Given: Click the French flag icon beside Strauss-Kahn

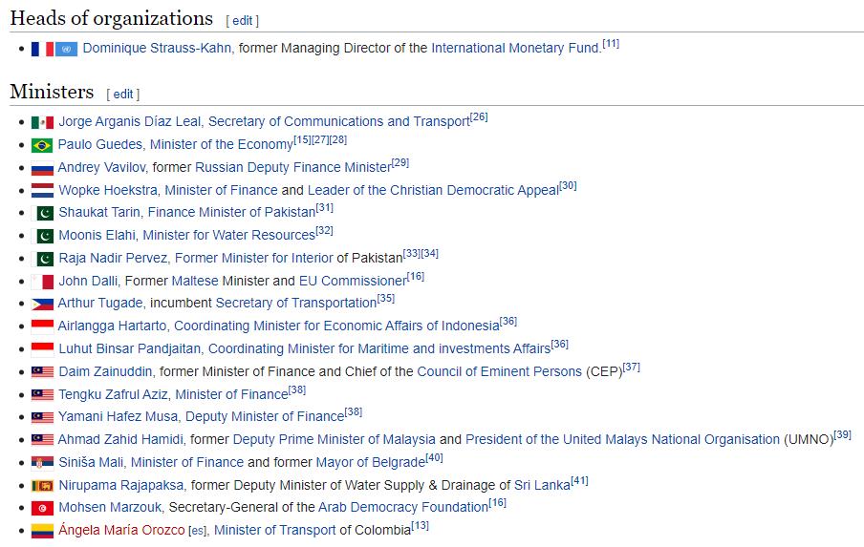Looking at the screenshot, I should tap(42, 49).
